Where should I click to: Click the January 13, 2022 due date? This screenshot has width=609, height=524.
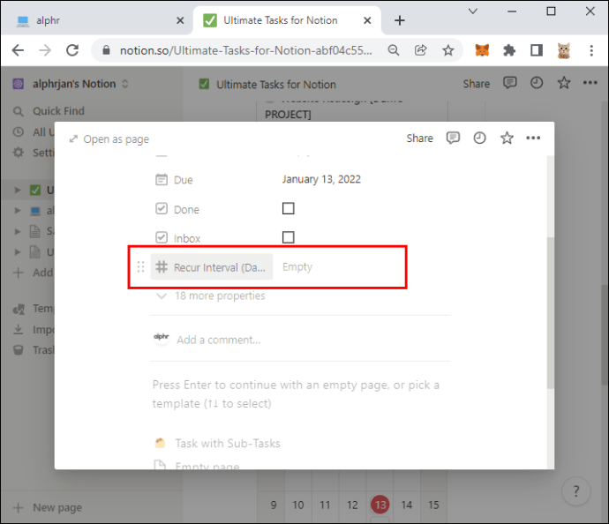(321, 179)
